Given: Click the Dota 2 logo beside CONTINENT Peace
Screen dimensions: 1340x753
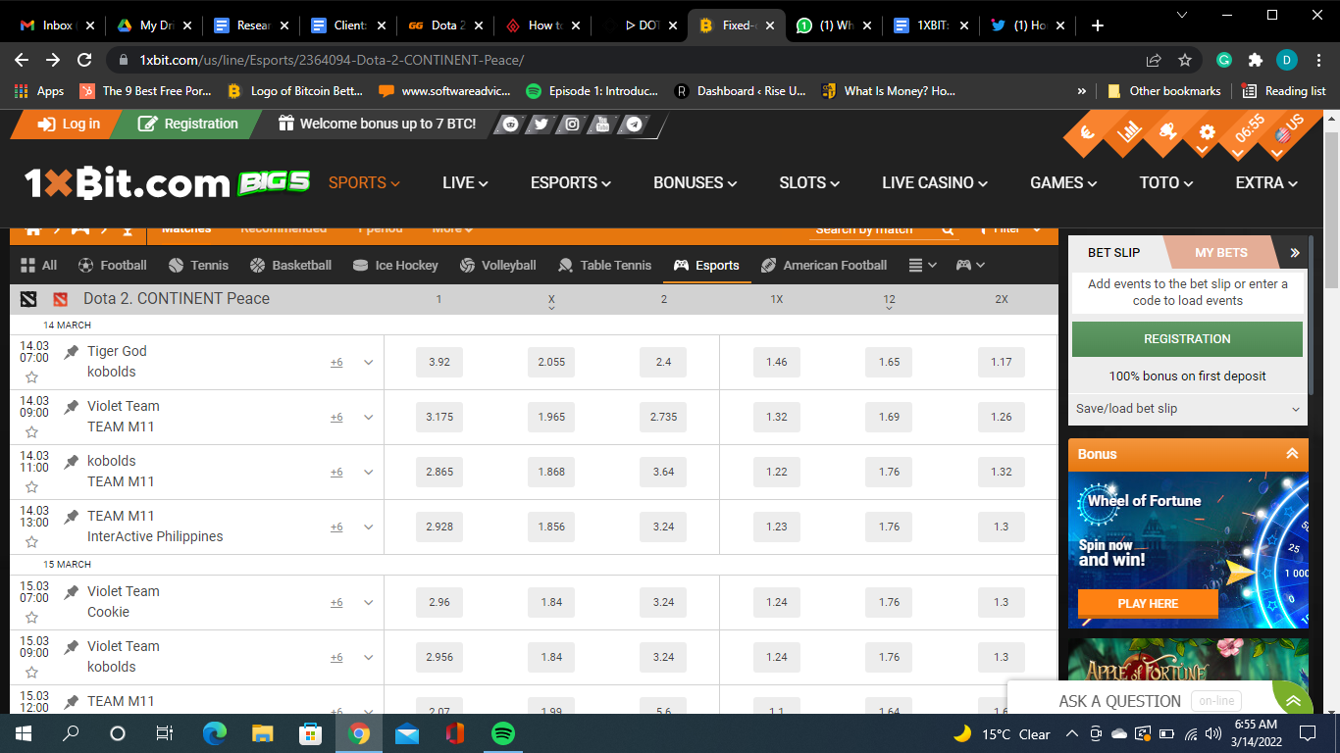Looking at the screenshot, I should (62, 298).
